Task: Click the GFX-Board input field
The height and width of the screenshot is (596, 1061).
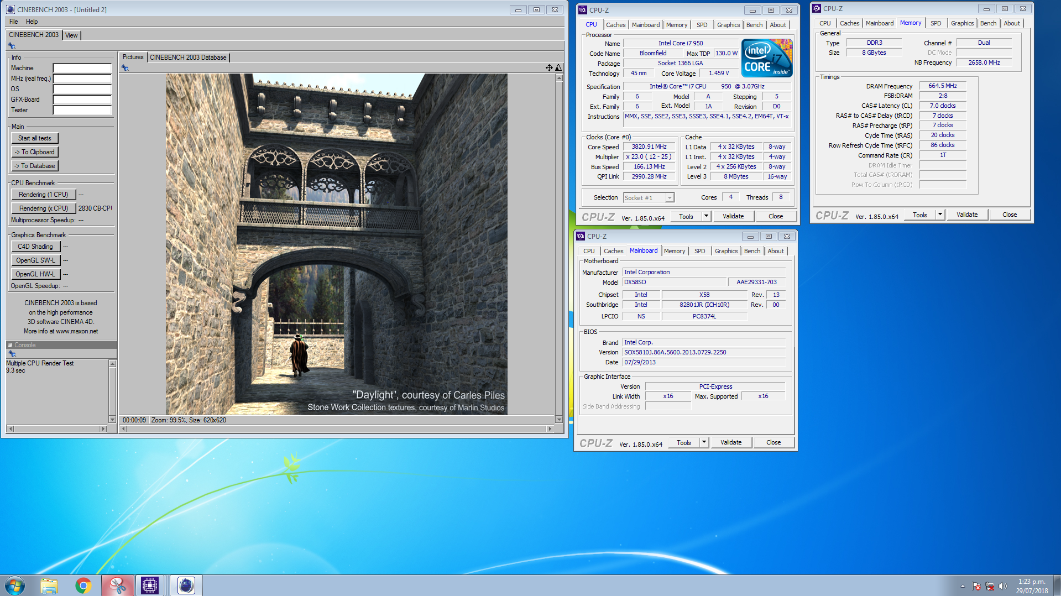Action: tap(82, 100)
